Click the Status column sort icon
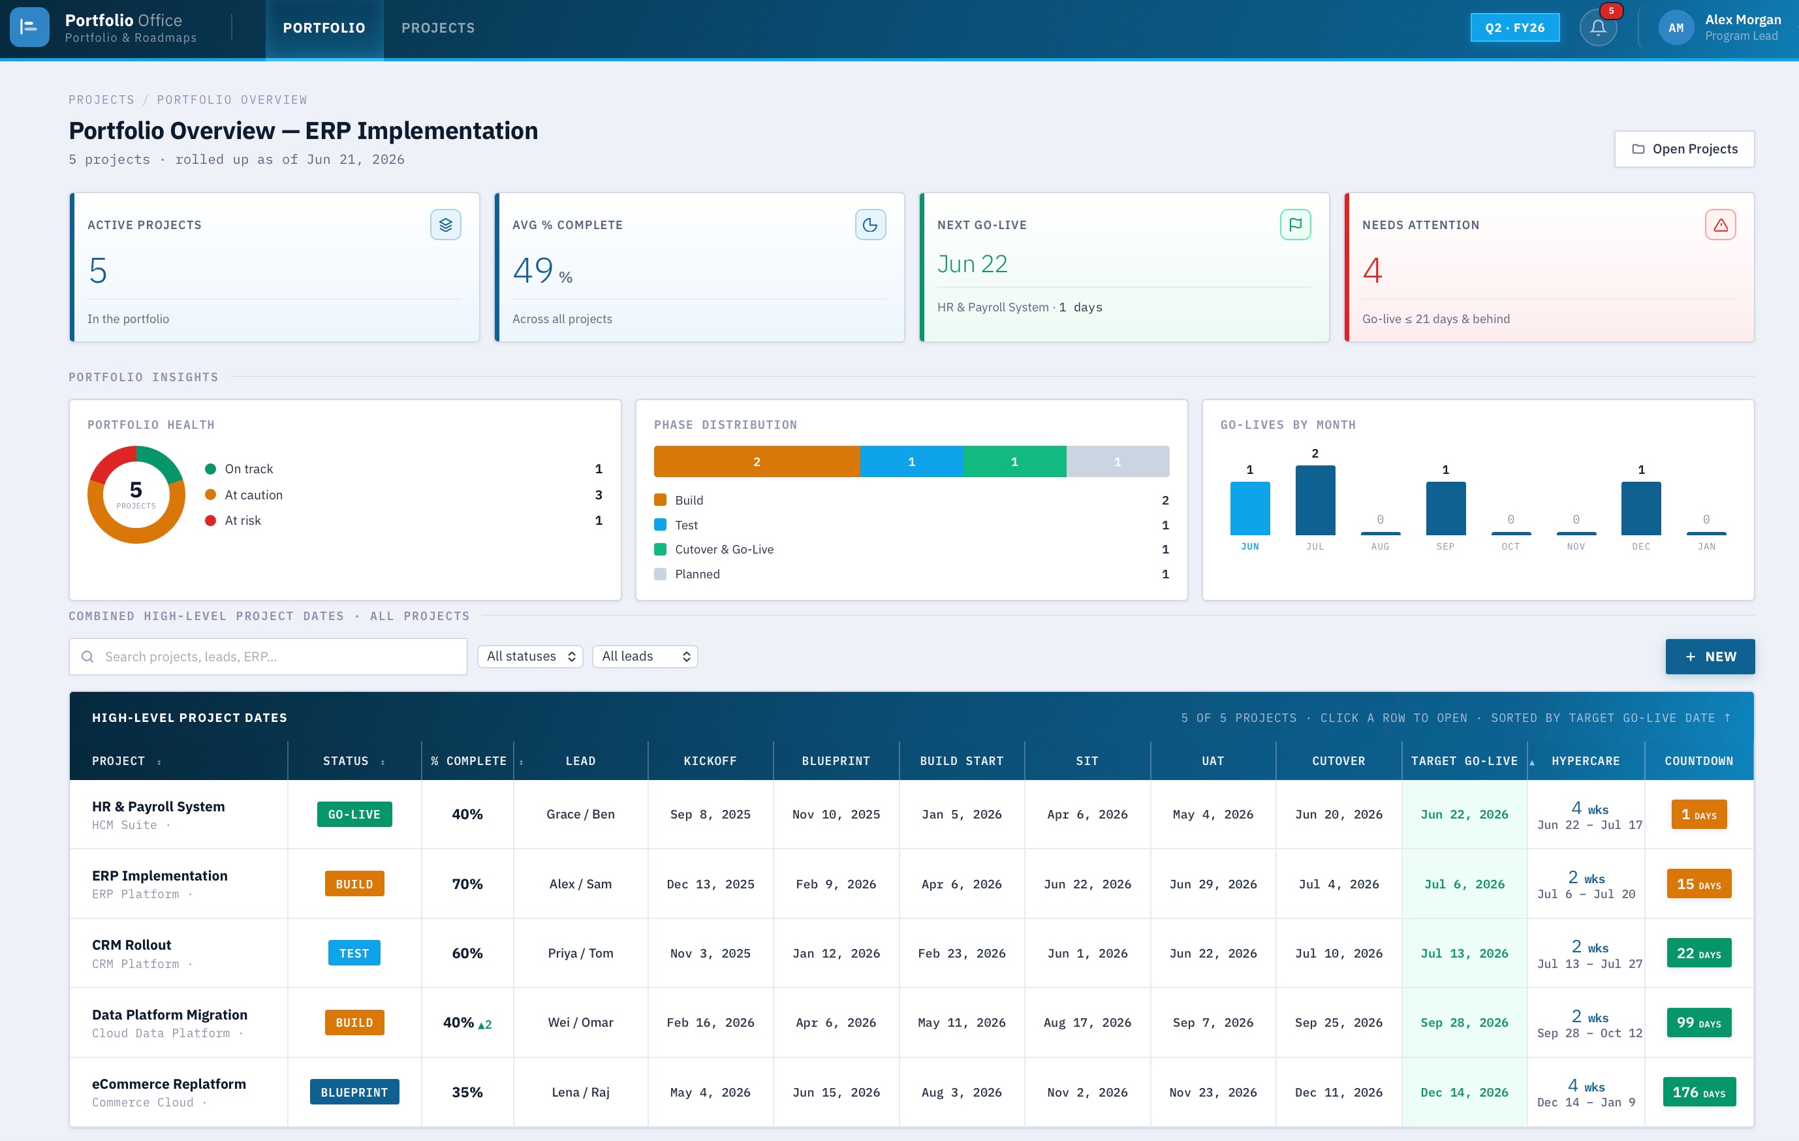Viewport: 1799px width, 1141px height. point(383,762)
